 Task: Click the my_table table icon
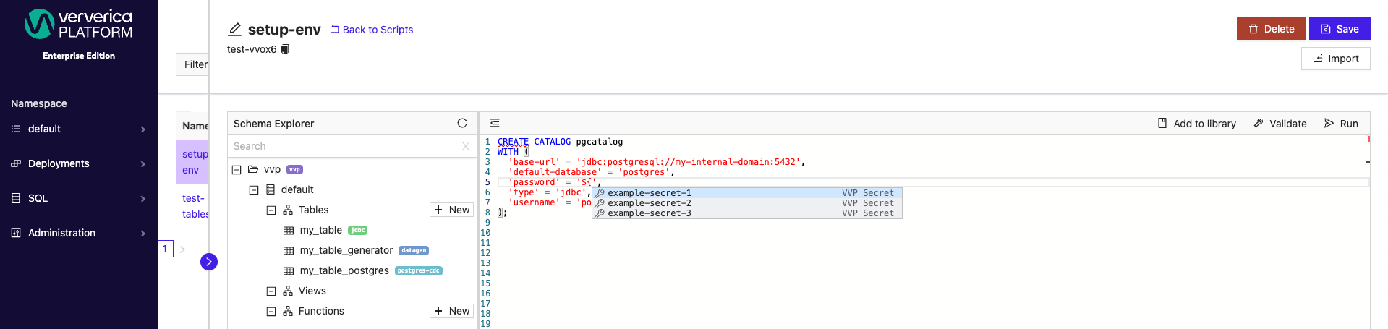pos(289,231)
